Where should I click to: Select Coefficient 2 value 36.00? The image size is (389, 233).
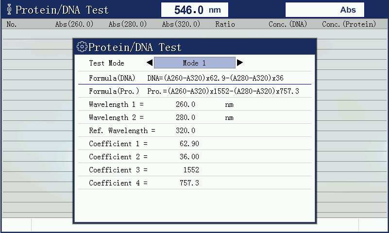189,157
